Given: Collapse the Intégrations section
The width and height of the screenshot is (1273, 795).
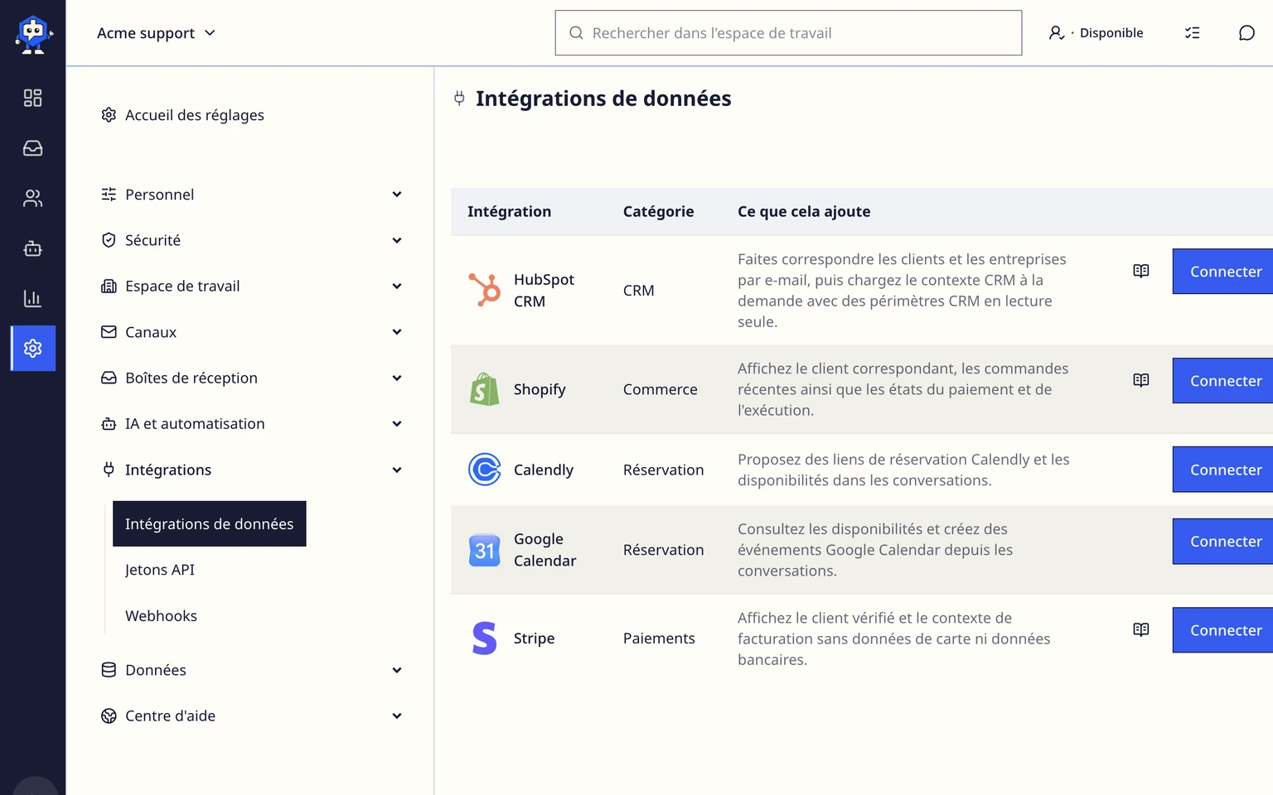Looking at the screenshot, I should (251, 470).
